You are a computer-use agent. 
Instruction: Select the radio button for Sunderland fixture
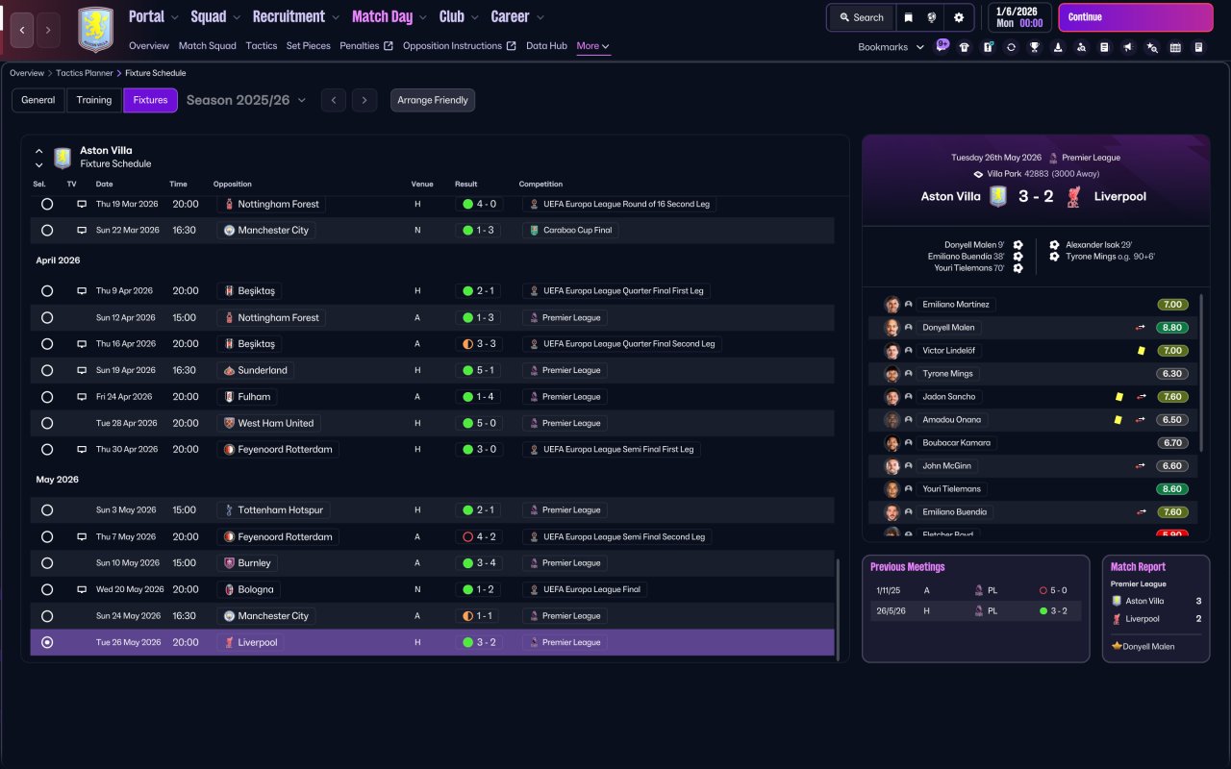(47, 370)
